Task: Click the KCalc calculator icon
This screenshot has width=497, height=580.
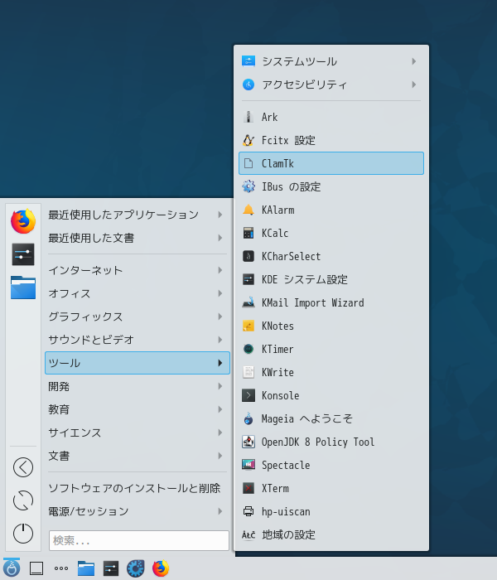Action: pyautogui.click(x=248, y=233)
